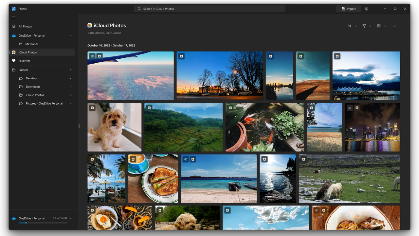The image size is (419, 236).
Task: Click the OneDrive storage usage bar
Action: 43,223
